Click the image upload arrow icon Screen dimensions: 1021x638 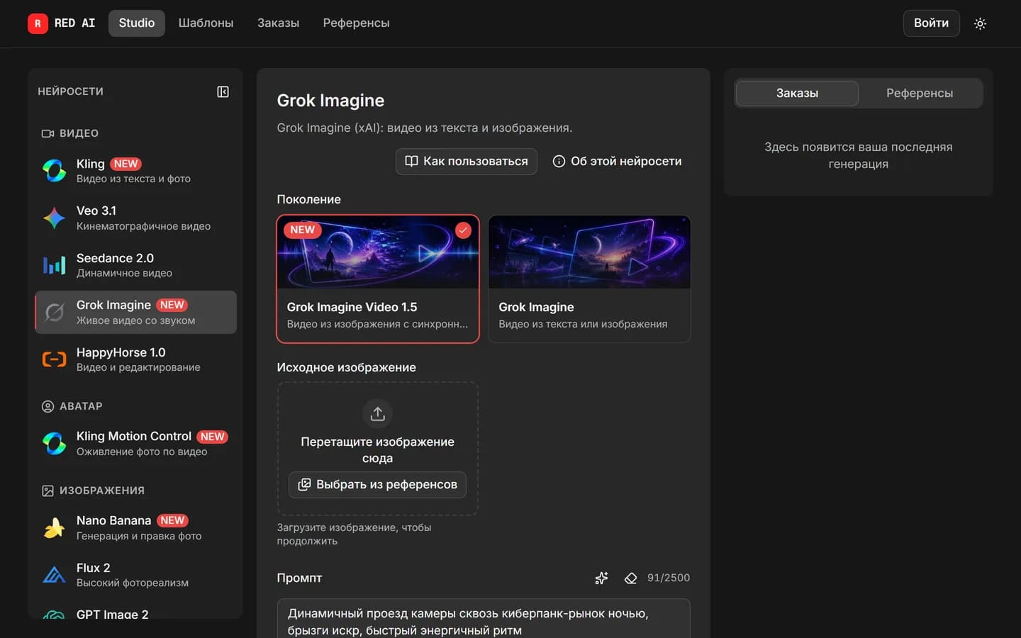[x=377, y=413]
